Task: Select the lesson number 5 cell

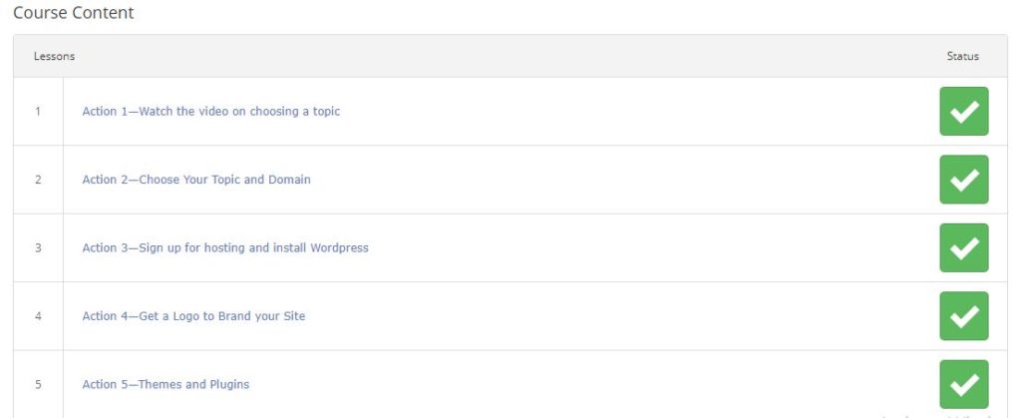Action: (x=38, y=384)
